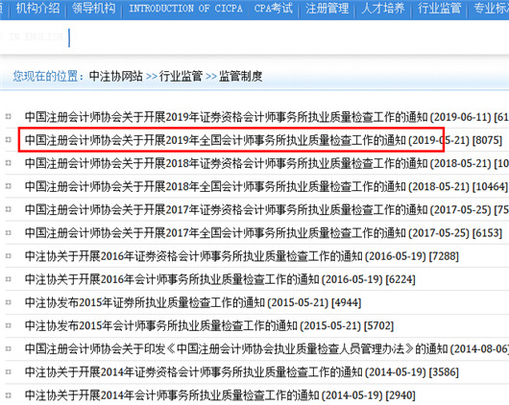Open the 机构介绍 navigation menu item
This screenshot has width=509, height=405.
[x=38, y=8]
